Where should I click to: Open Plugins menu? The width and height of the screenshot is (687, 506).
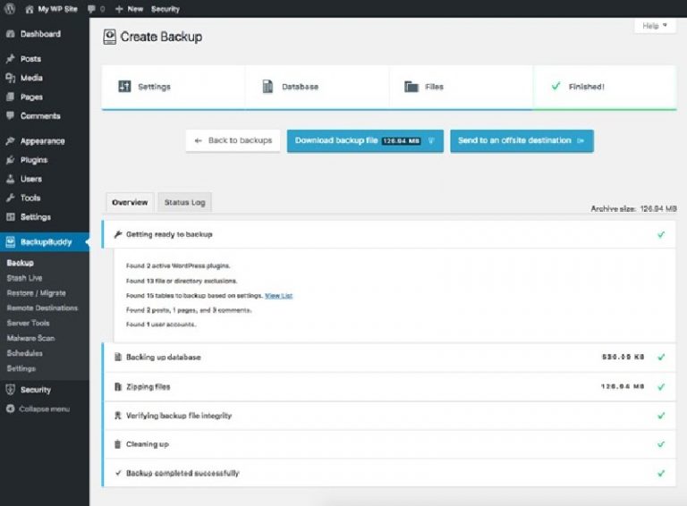tap(45, 160)
